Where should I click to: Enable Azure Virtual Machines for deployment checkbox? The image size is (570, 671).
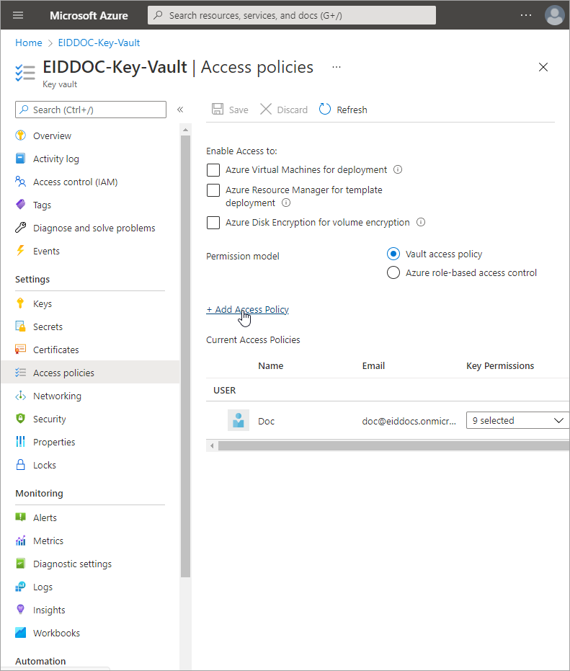pyautogui.click(x=213, y=170)
